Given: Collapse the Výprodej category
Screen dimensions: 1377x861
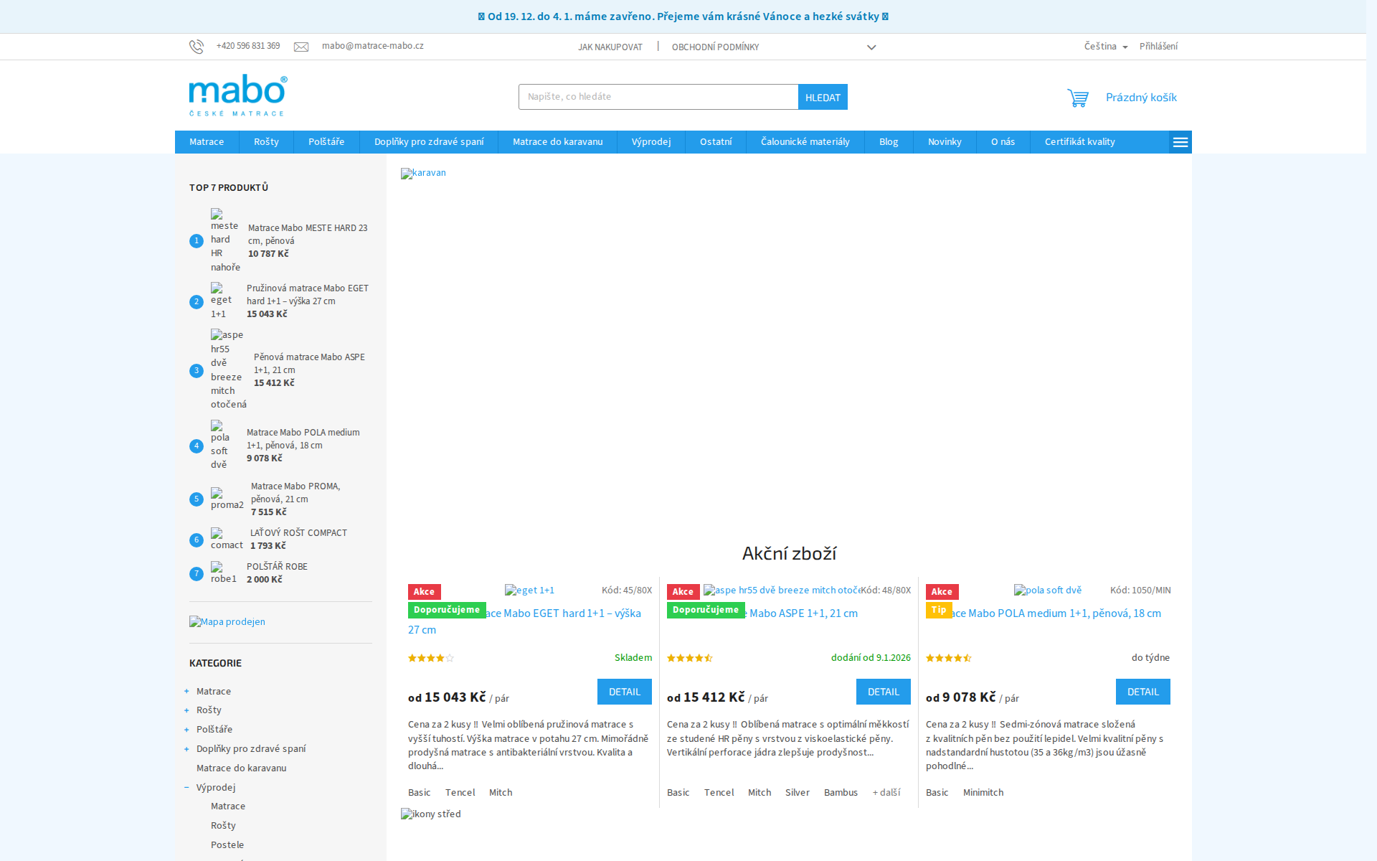Looking at the screenshot, I should click(x=186, y=788).
